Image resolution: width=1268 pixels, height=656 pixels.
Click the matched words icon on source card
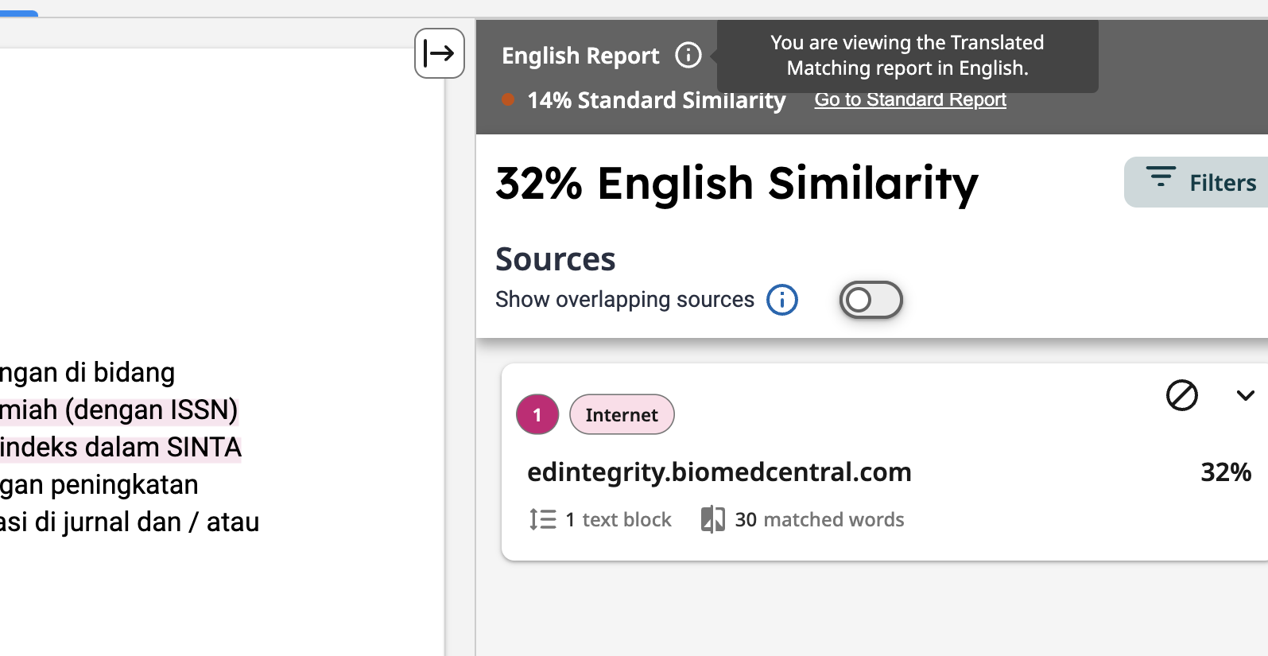coord(712,519)
